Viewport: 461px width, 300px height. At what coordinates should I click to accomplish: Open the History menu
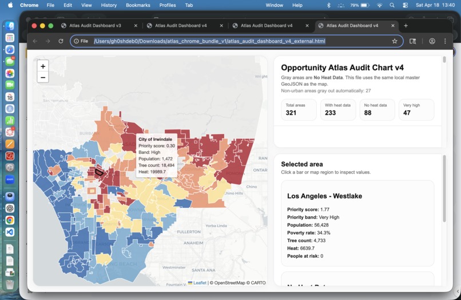tap(109, 5)
